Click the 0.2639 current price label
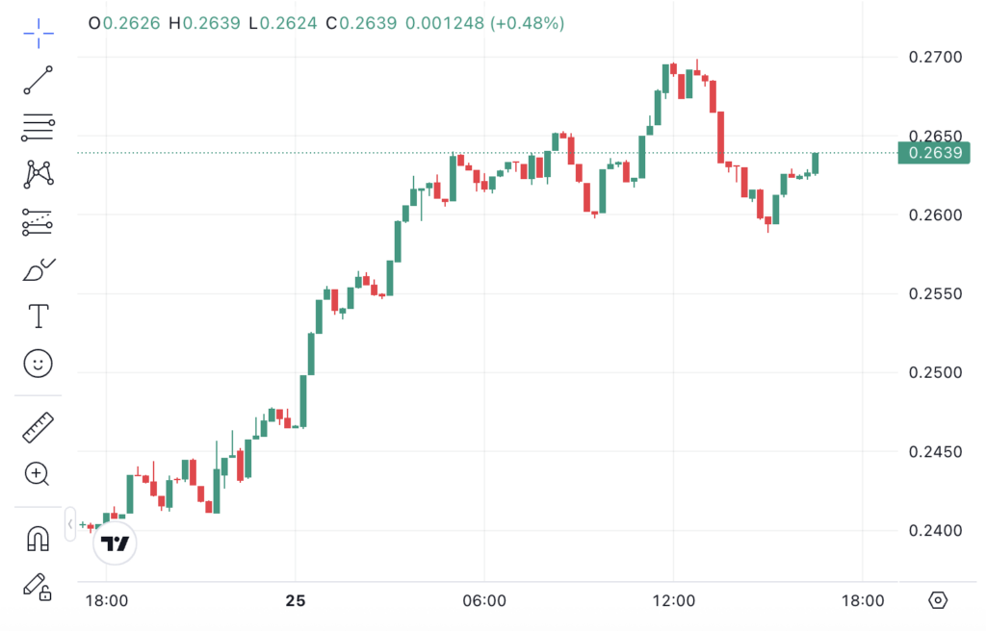 (x=934, y=153)
